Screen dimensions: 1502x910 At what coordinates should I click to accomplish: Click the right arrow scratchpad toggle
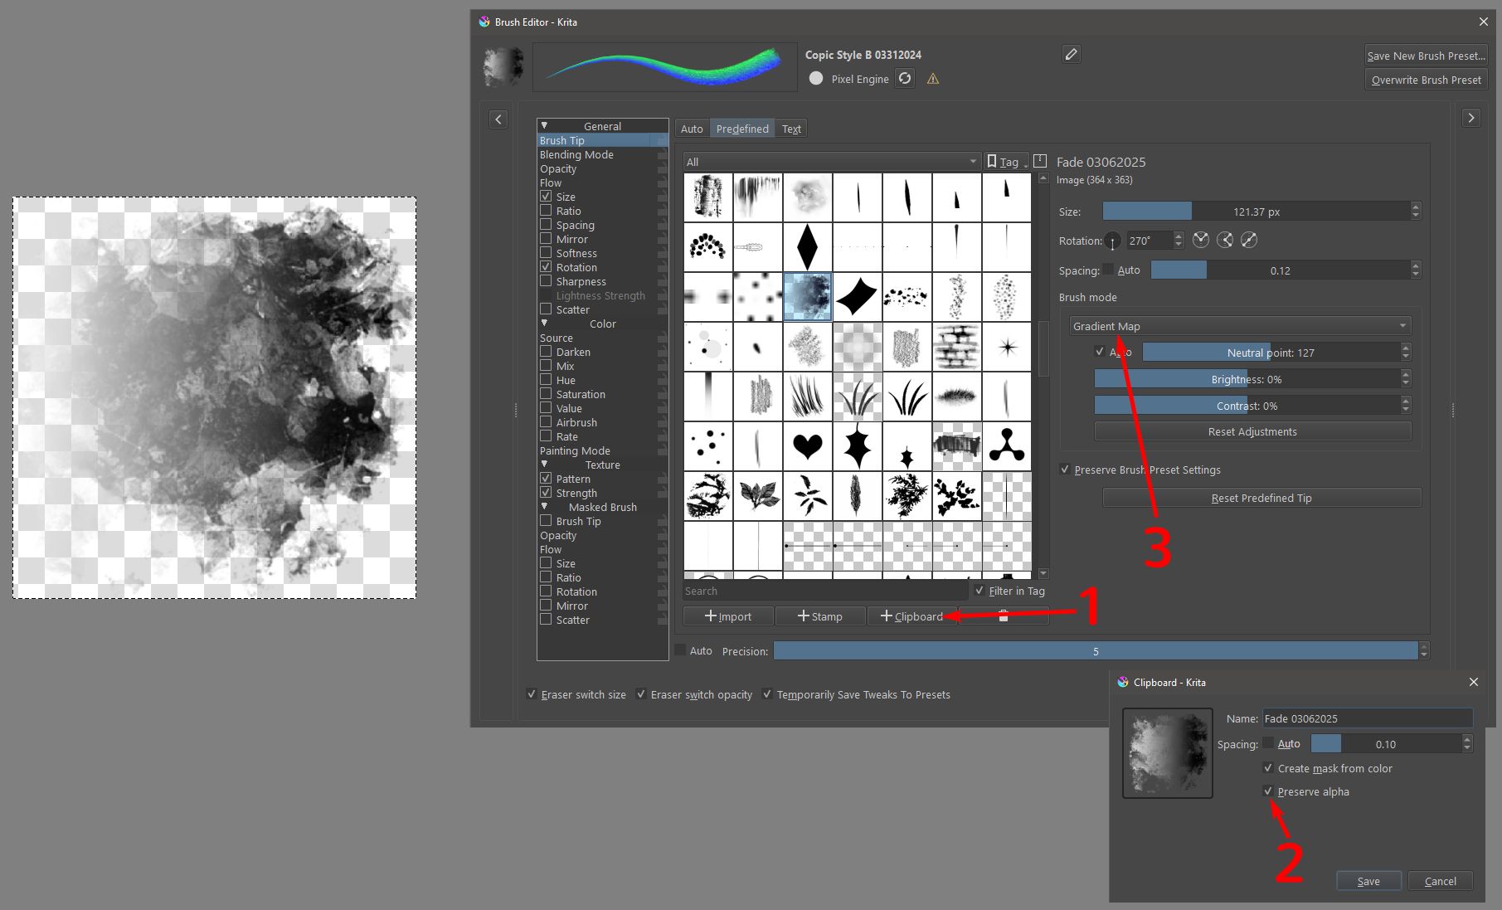pos(1470,119)
